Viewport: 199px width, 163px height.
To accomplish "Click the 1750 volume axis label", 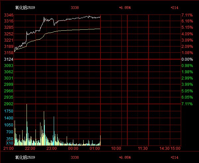I will coord(9,111).
